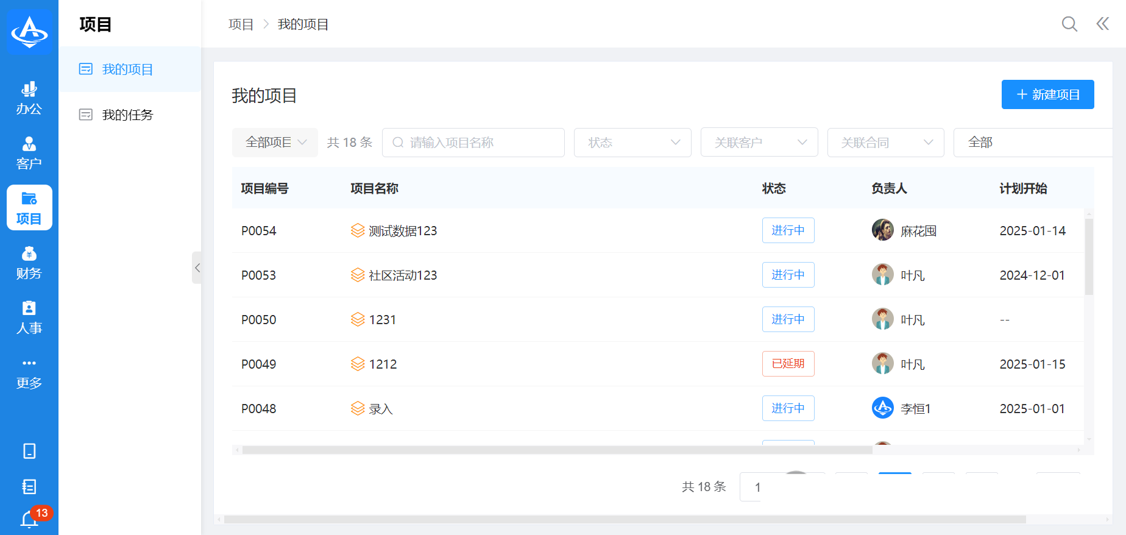The width and height of the screenshot is (1126, 535).
Task: Open the 关联客户 dropdown
Action: [759, 143]
